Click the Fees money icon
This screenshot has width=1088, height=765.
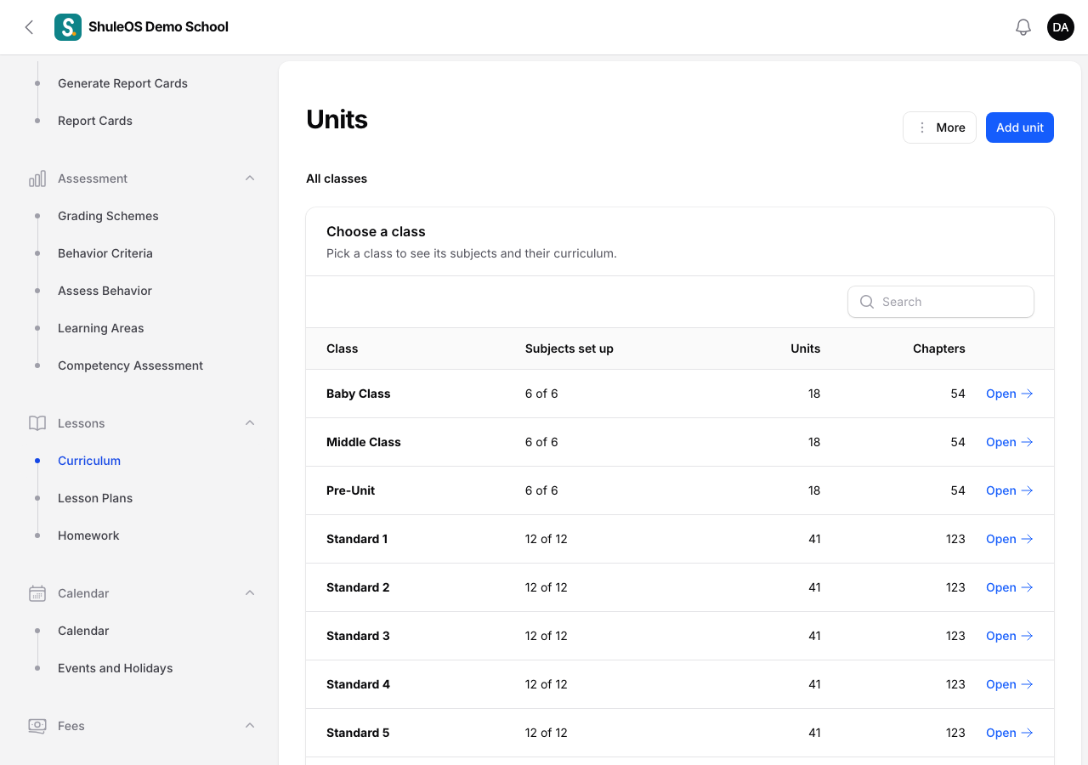[37, 726]
